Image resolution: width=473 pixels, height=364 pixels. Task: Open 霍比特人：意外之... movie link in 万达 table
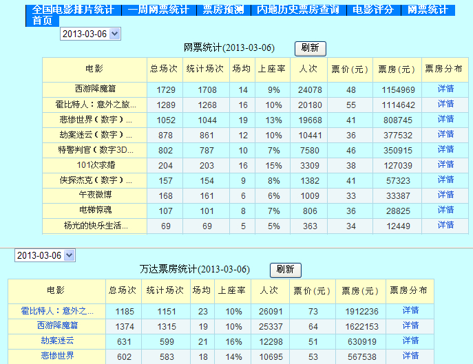coord(57,310)
